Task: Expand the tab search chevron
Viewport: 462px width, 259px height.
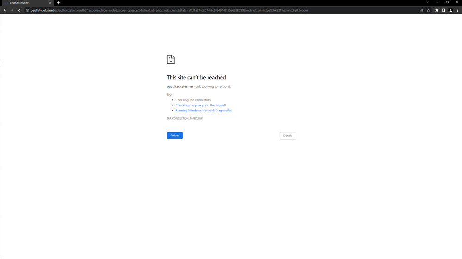Action: coord(427,2)
